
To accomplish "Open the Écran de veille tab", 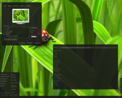I will click(x=16, y=6).
